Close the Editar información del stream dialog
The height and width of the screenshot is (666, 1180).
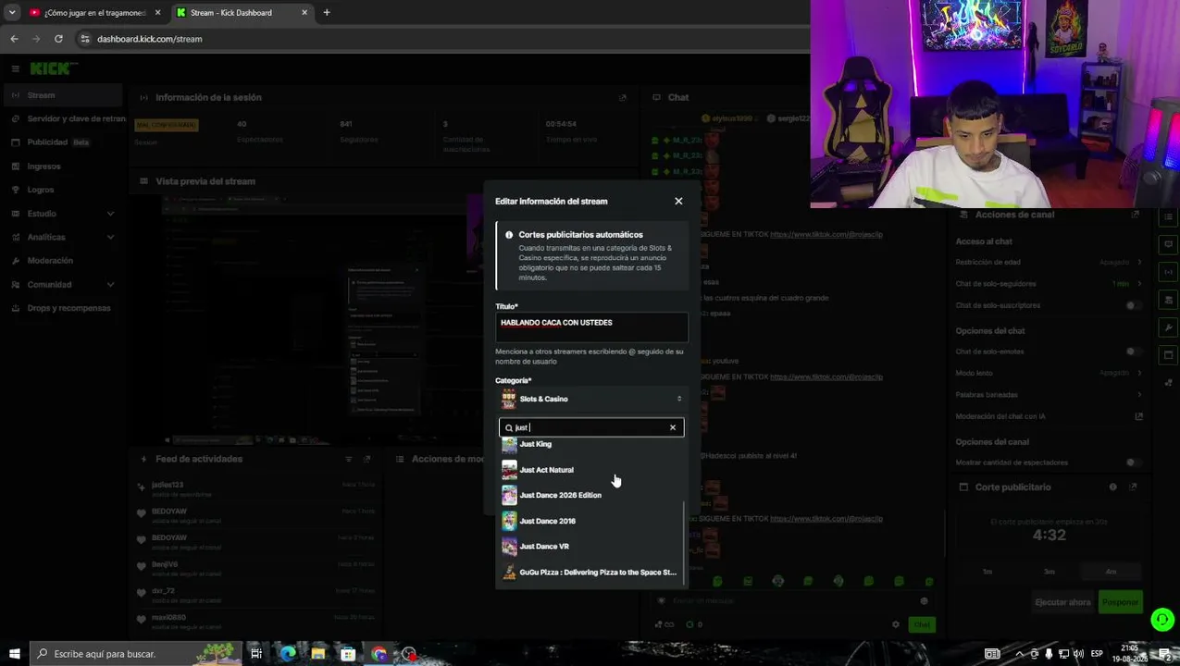click(678, 201)
